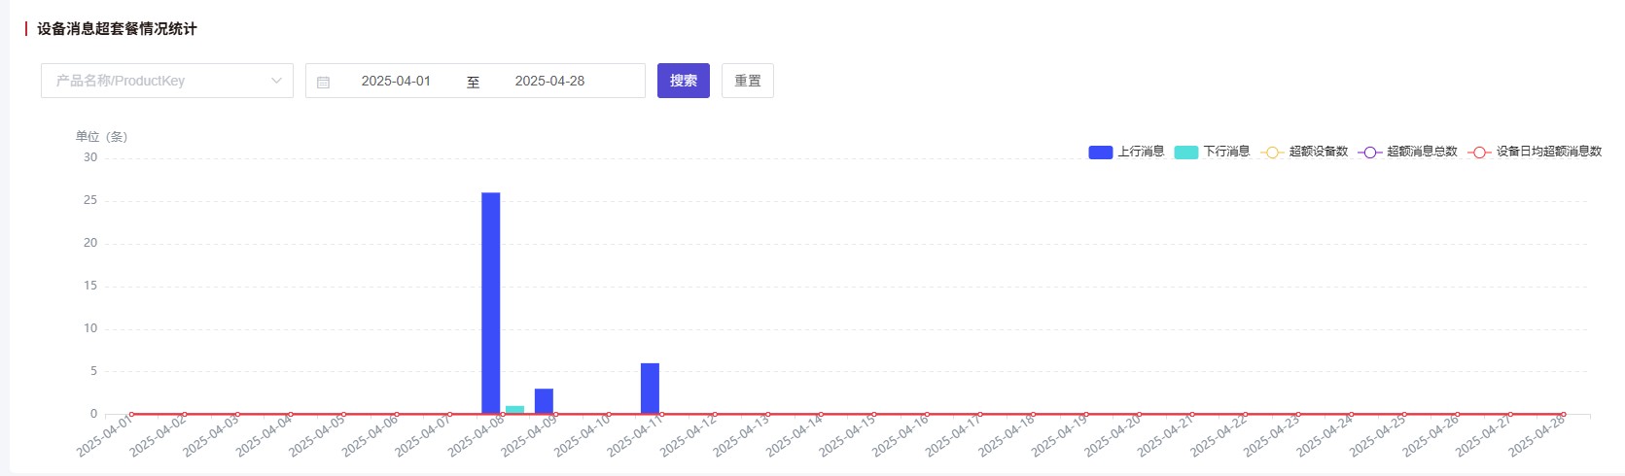This screenshot has width=1625, height=476.
Task: Click the 搜索 button
Action: tap(684, 81)
